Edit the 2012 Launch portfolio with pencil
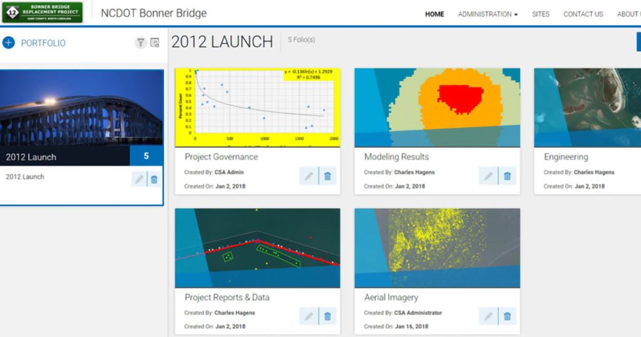This screenshot has height=337, width=641. coord(138,180)
